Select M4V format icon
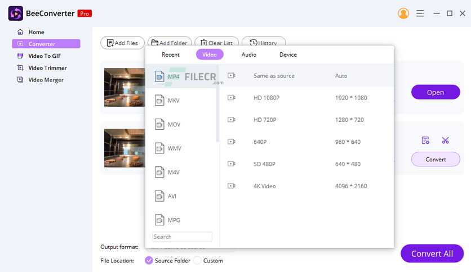 coord(159,172)
